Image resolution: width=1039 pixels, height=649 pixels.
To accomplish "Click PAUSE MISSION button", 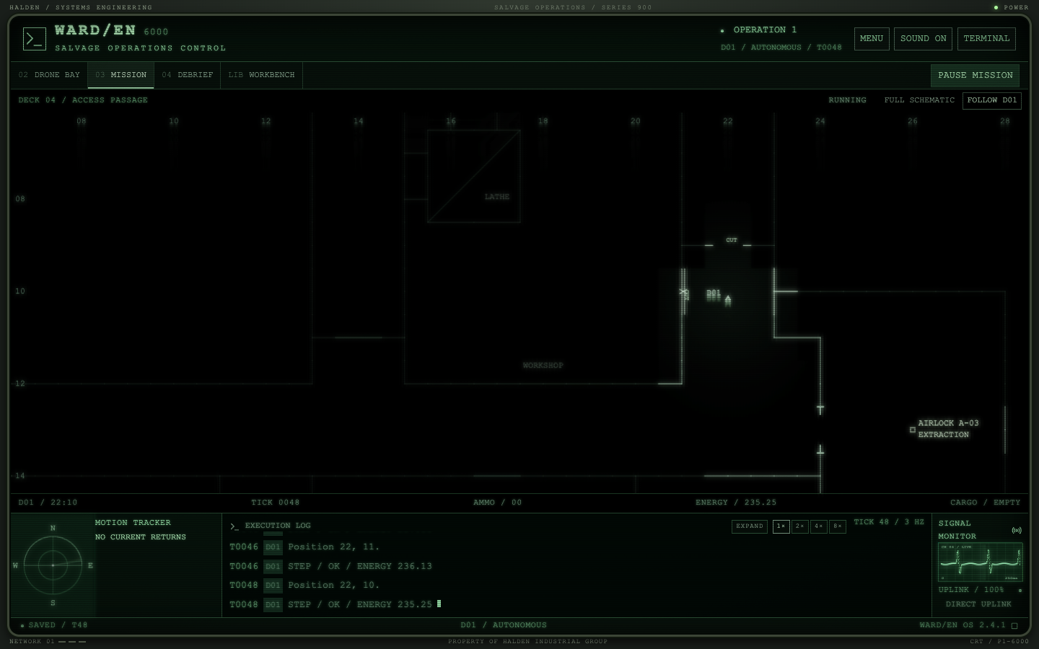I will point(976,75).
